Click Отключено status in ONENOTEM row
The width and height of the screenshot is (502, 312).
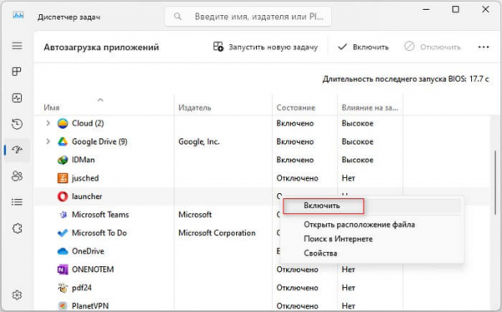297,269
